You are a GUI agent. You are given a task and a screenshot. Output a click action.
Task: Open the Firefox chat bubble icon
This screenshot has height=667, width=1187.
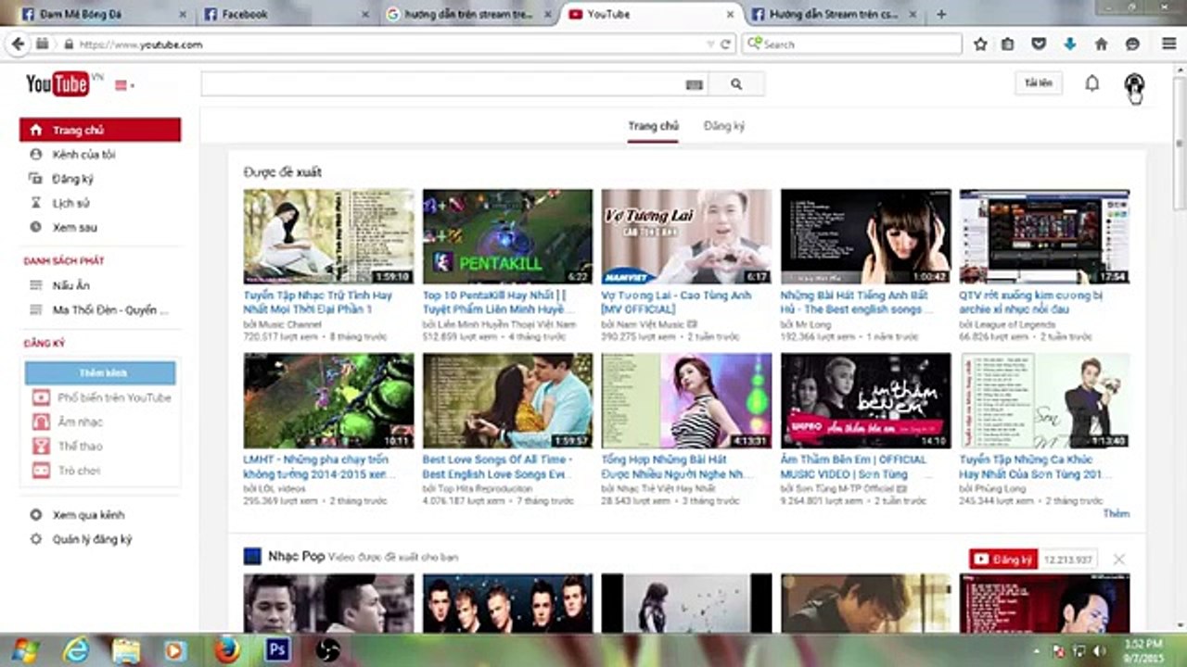click(1132, 44)
